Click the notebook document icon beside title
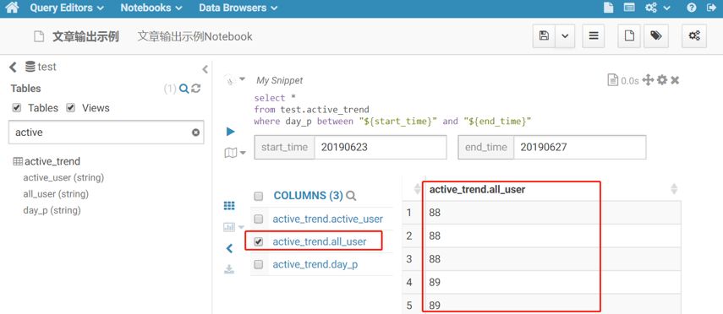Viewport: 723px width, 314px height. pyautogui.click(x=39, y=37)
